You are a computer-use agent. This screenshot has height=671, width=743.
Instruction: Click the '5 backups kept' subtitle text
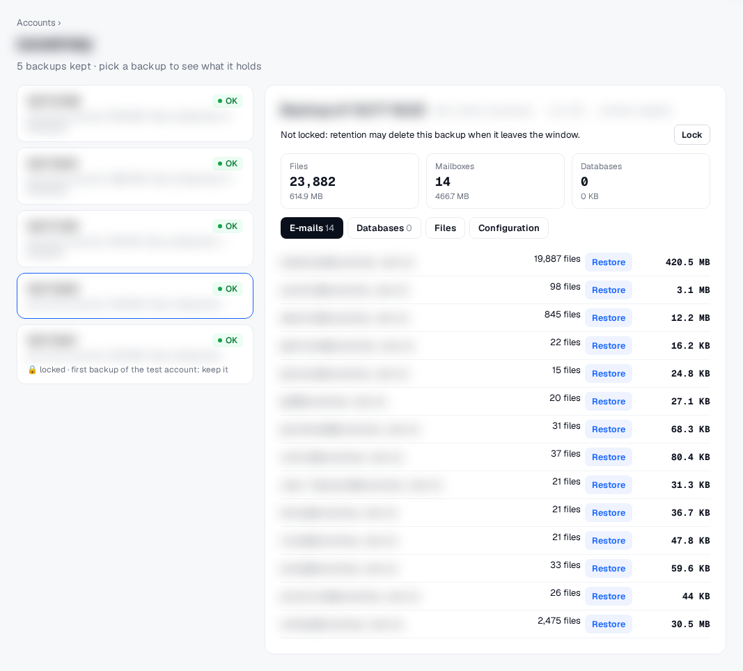tap(139, 66)
